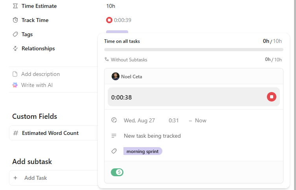Click the Tags field label
Screen dimensions: 296x190
click(27, 34)
